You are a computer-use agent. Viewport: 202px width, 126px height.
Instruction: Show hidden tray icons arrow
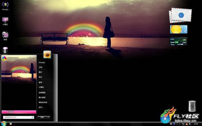click(180, 124)
